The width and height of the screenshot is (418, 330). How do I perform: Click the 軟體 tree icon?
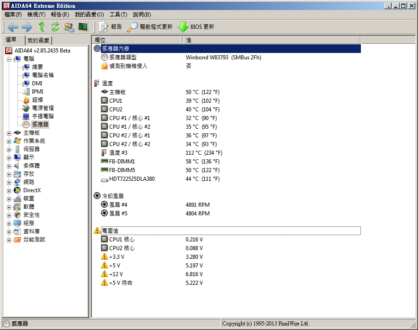click(17, 207)
